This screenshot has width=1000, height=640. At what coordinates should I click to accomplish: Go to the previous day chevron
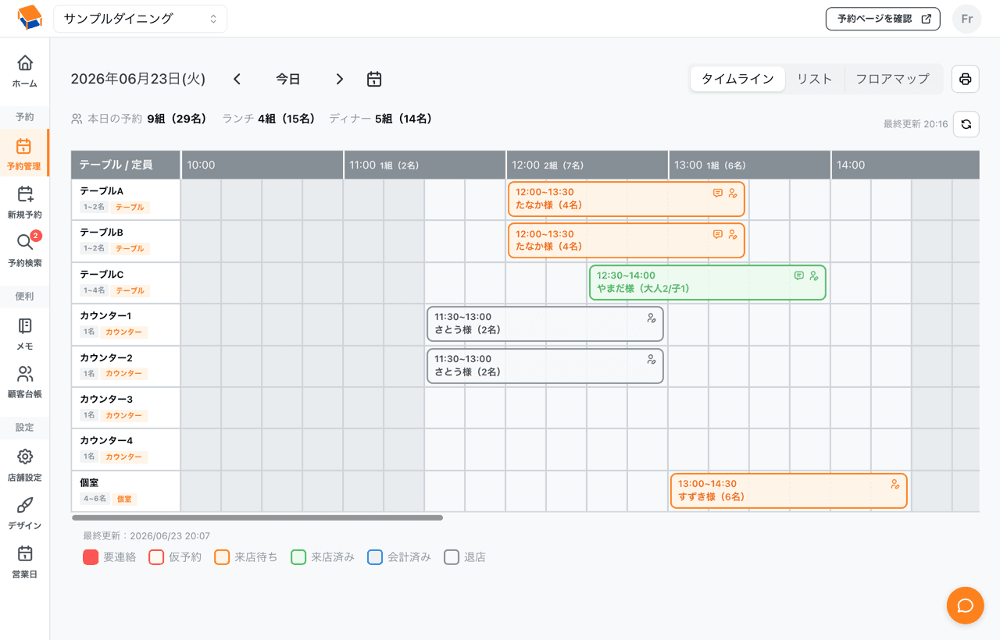237,79
